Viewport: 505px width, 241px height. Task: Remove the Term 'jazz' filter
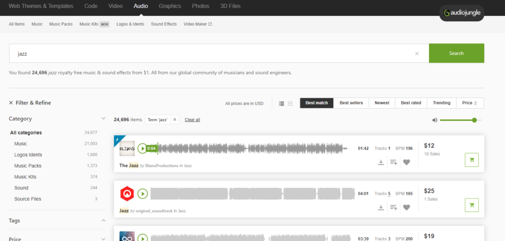pos(175,120)
